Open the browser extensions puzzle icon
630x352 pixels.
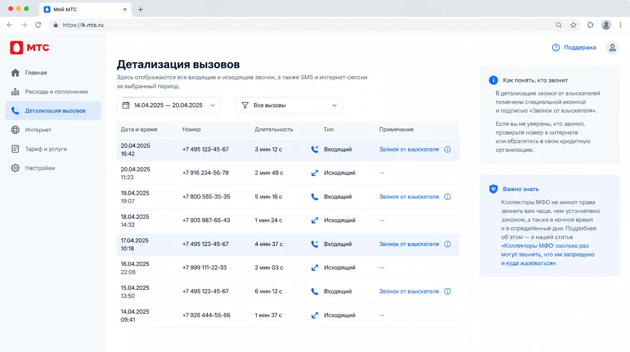590,25
